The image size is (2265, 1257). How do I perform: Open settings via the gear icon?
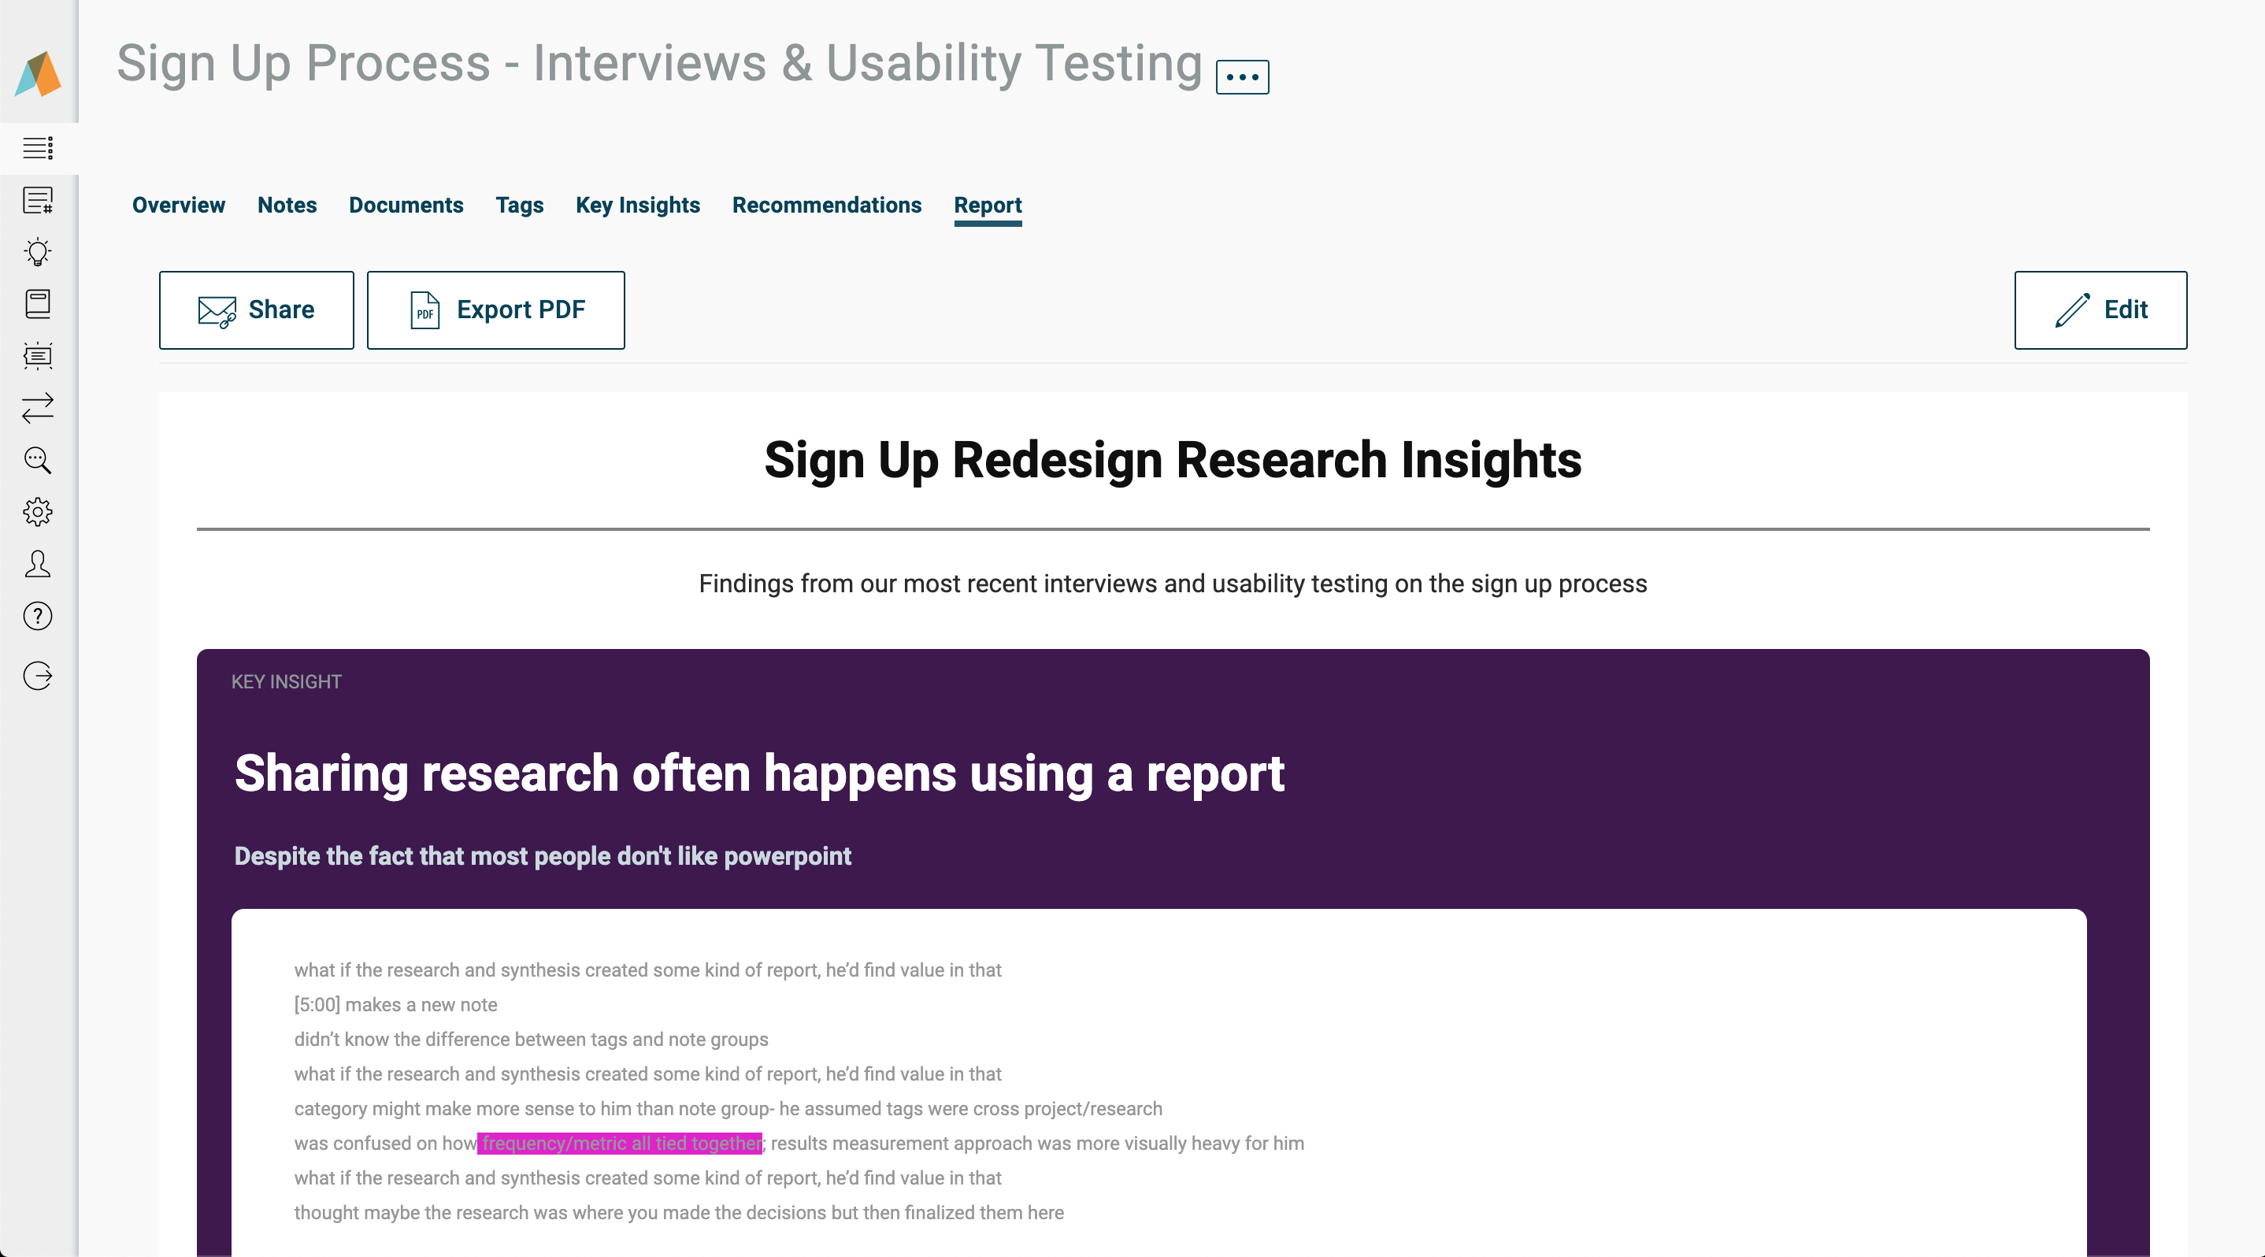coord(38,512)
